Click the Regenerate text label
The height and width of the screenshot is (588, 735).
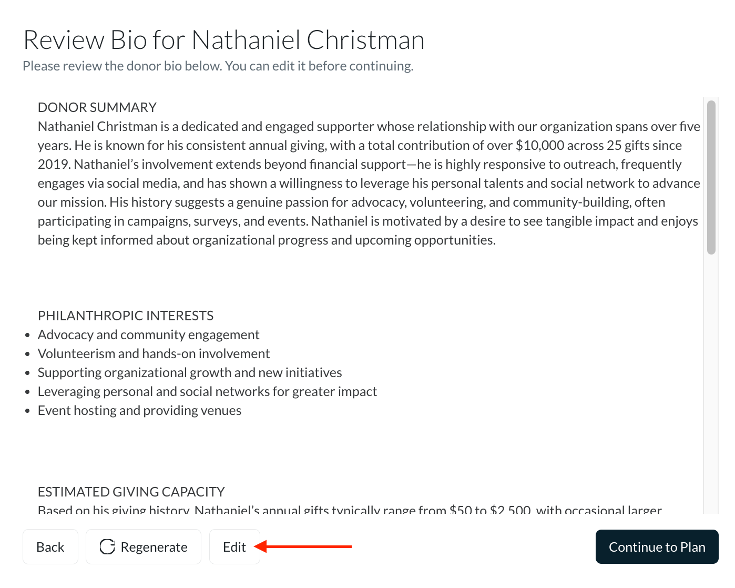(x=154, y=547)
